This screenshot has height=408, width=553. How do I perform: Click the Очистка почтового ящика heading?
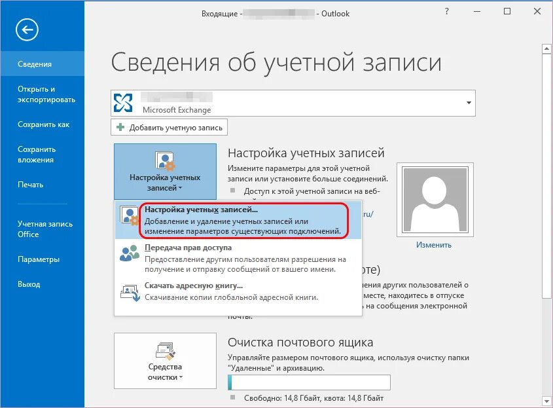[300, 342]
